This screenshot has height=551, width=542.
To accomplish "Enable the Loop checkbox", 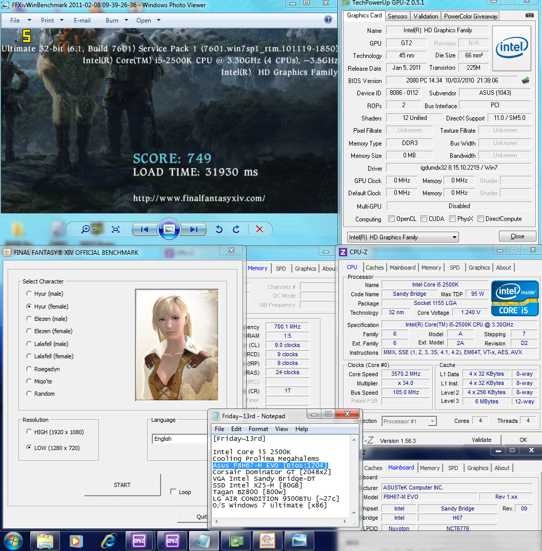I will click(173, 492).
